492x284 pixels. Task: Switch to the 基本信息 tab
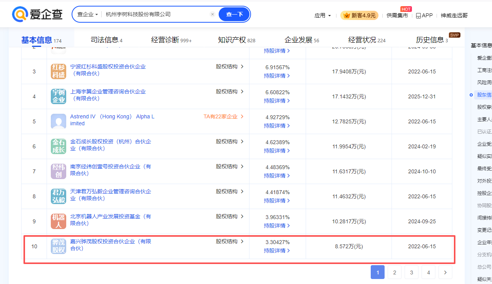coord(41,40)
